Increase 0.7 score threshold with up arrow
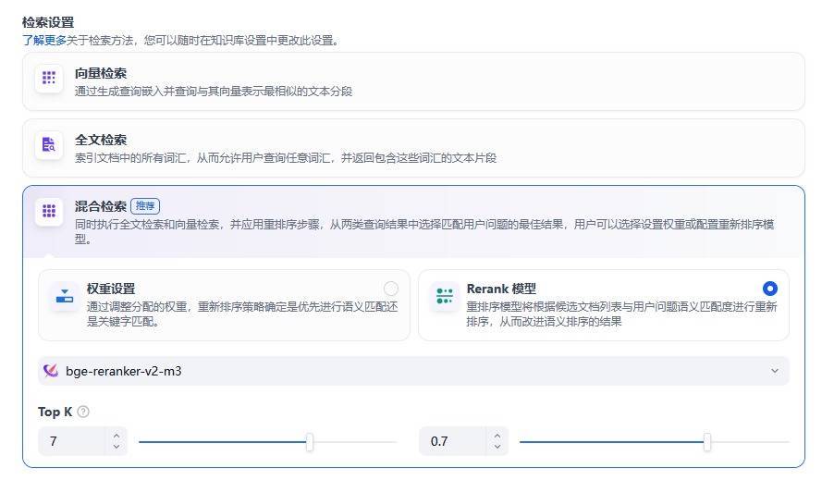Screen dimensions: 822x480 pos(497,436)
